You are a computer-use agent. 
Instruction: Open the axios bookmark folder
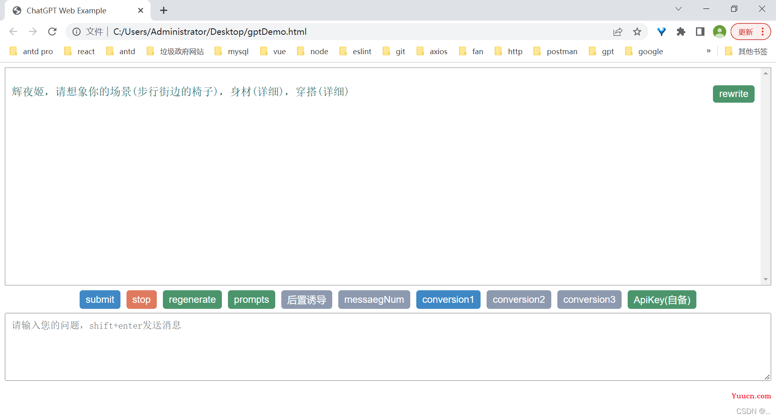432,51
